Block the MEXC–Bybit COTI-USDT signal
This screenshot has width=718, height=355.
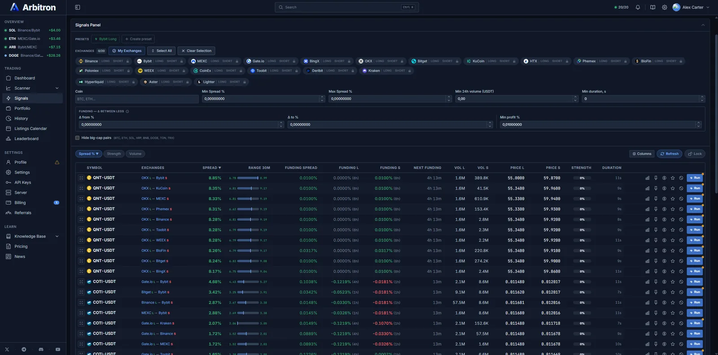[x=681, y=313]
